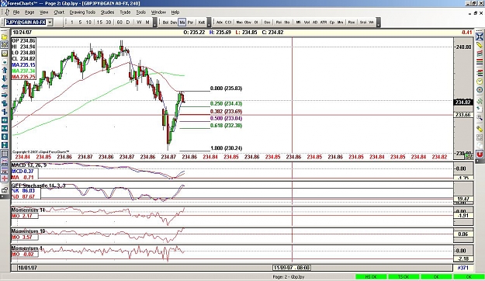Viewport: 485px width, 281px height.
Task: Open the File menu
Action: (16, 12)
